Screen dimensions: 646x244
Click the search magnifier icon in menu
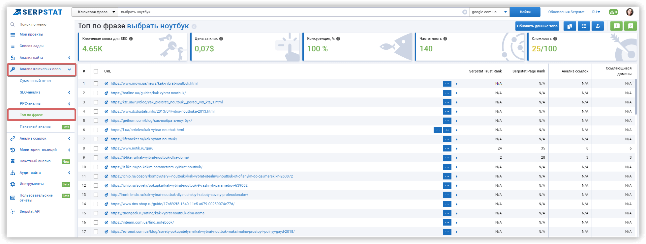pyautogui.click(x=13, y=24)
